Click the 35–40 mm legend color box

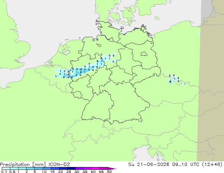tap(87, 168)
